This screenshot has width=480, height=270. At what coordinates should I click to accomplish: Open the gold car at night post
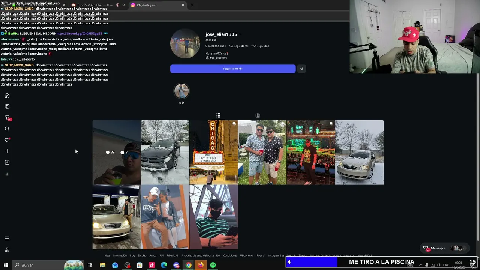point(117,217)
